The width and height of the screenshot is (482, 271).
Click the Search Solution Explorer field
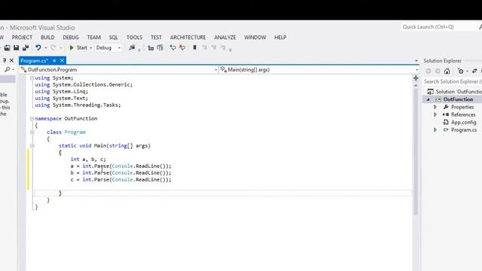453,81
